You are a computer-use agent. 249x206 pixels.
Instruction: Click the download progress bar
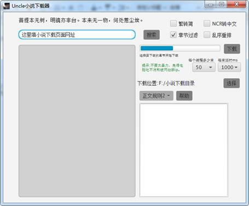point(180,48)
